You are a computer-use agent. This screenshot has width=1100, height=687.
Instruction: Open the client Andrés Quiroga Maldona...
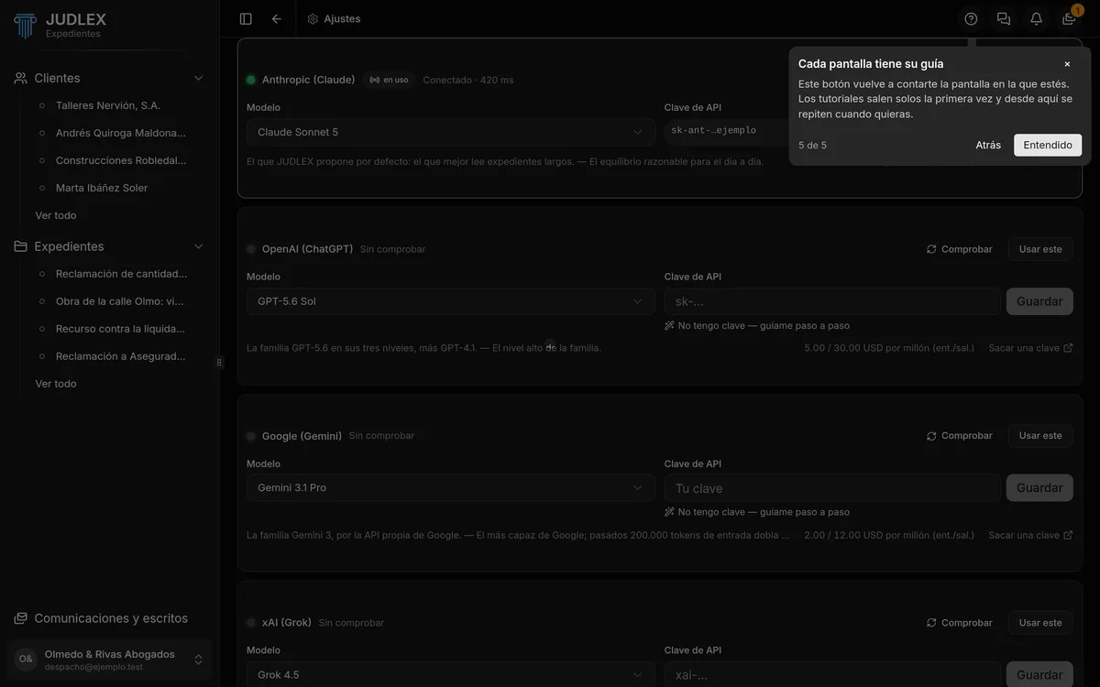pyautogui.click(x=120, y=133)
